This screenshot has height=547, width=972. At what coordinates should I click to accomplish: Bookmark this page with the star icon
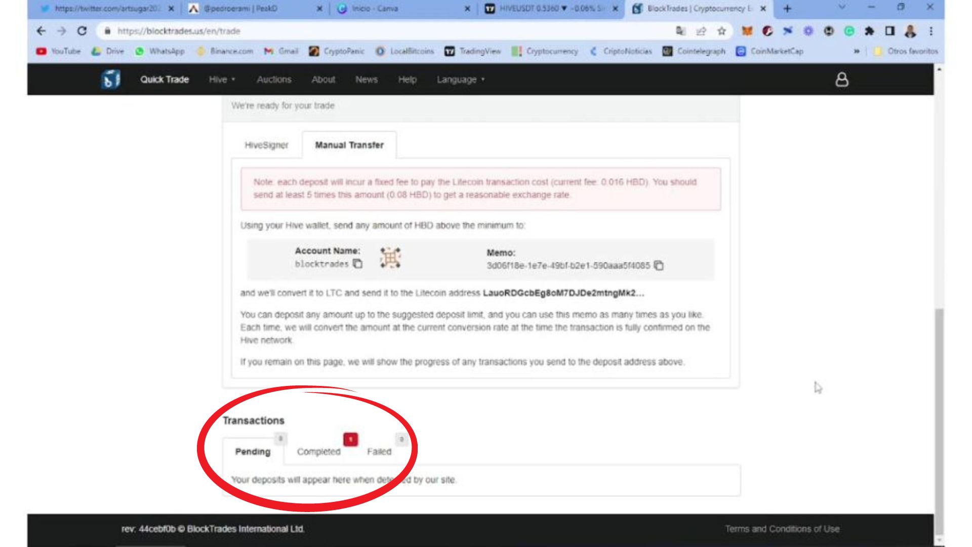click(x=721, y=31)
